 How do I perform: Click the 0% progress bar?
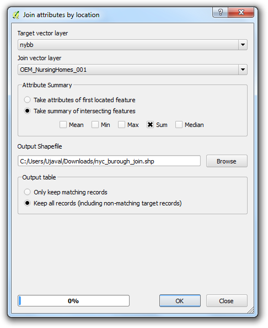[73, 301]
